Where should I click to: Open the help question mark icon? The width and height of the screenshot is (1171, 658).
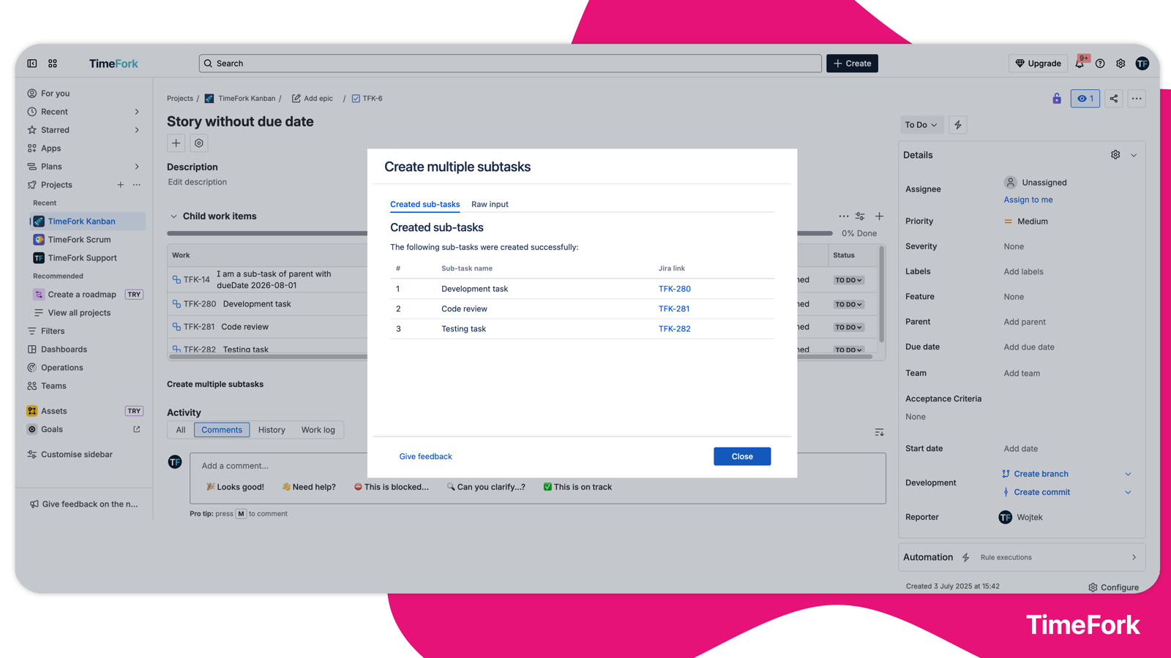coord(1100,64)
